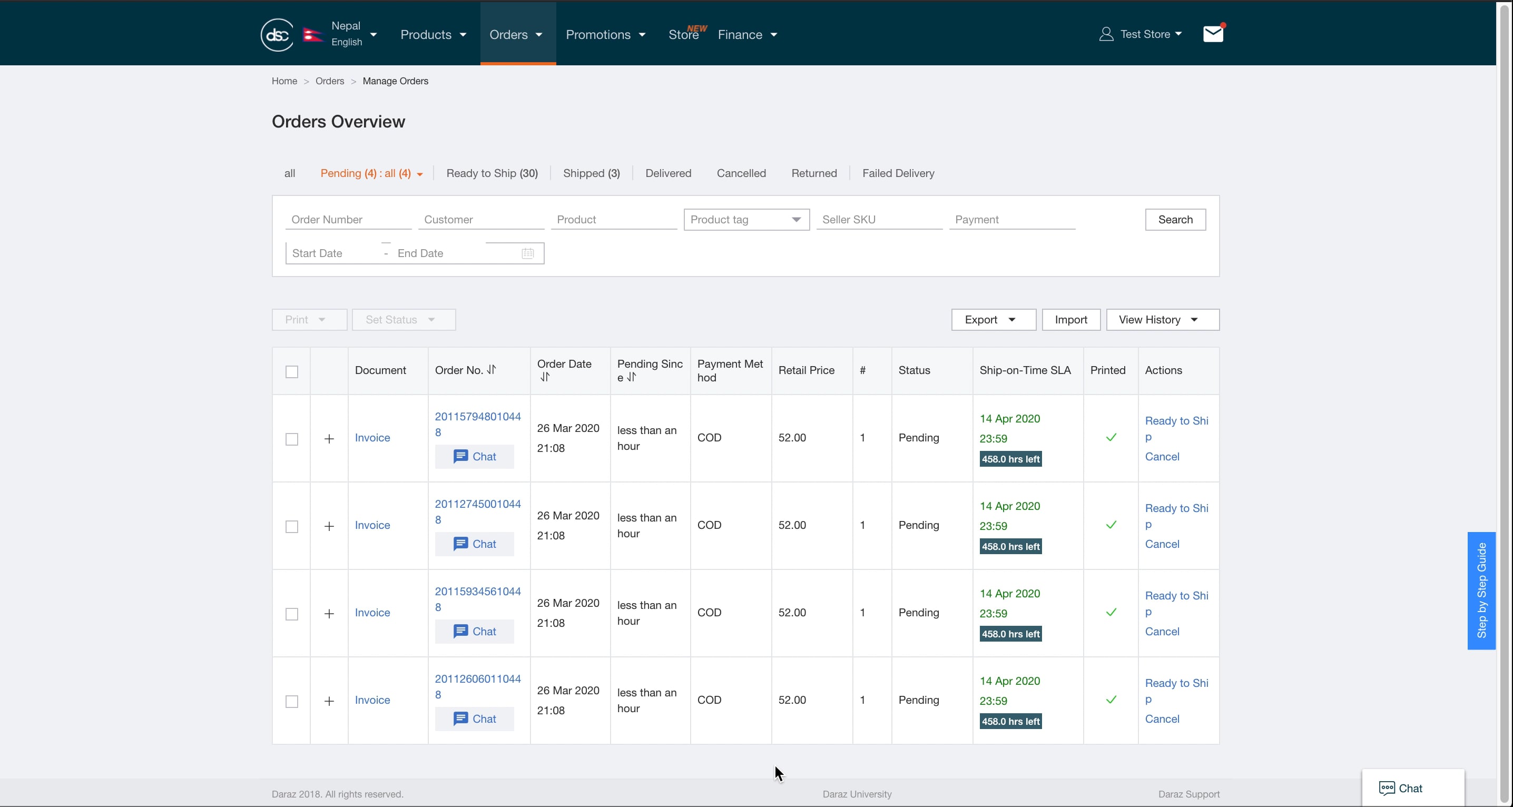Screen dimensions: 1513x807
Task: Open the View History dropdown
Action: pyautogui.click(x=1162, y=320)
